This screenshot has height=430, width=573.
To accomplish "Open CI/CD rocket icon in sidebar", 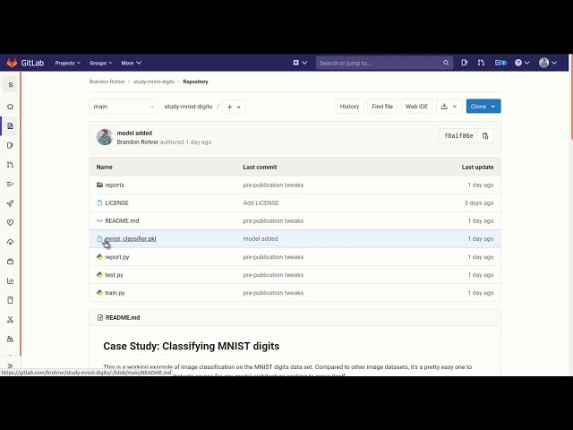I will click(11, 203).
